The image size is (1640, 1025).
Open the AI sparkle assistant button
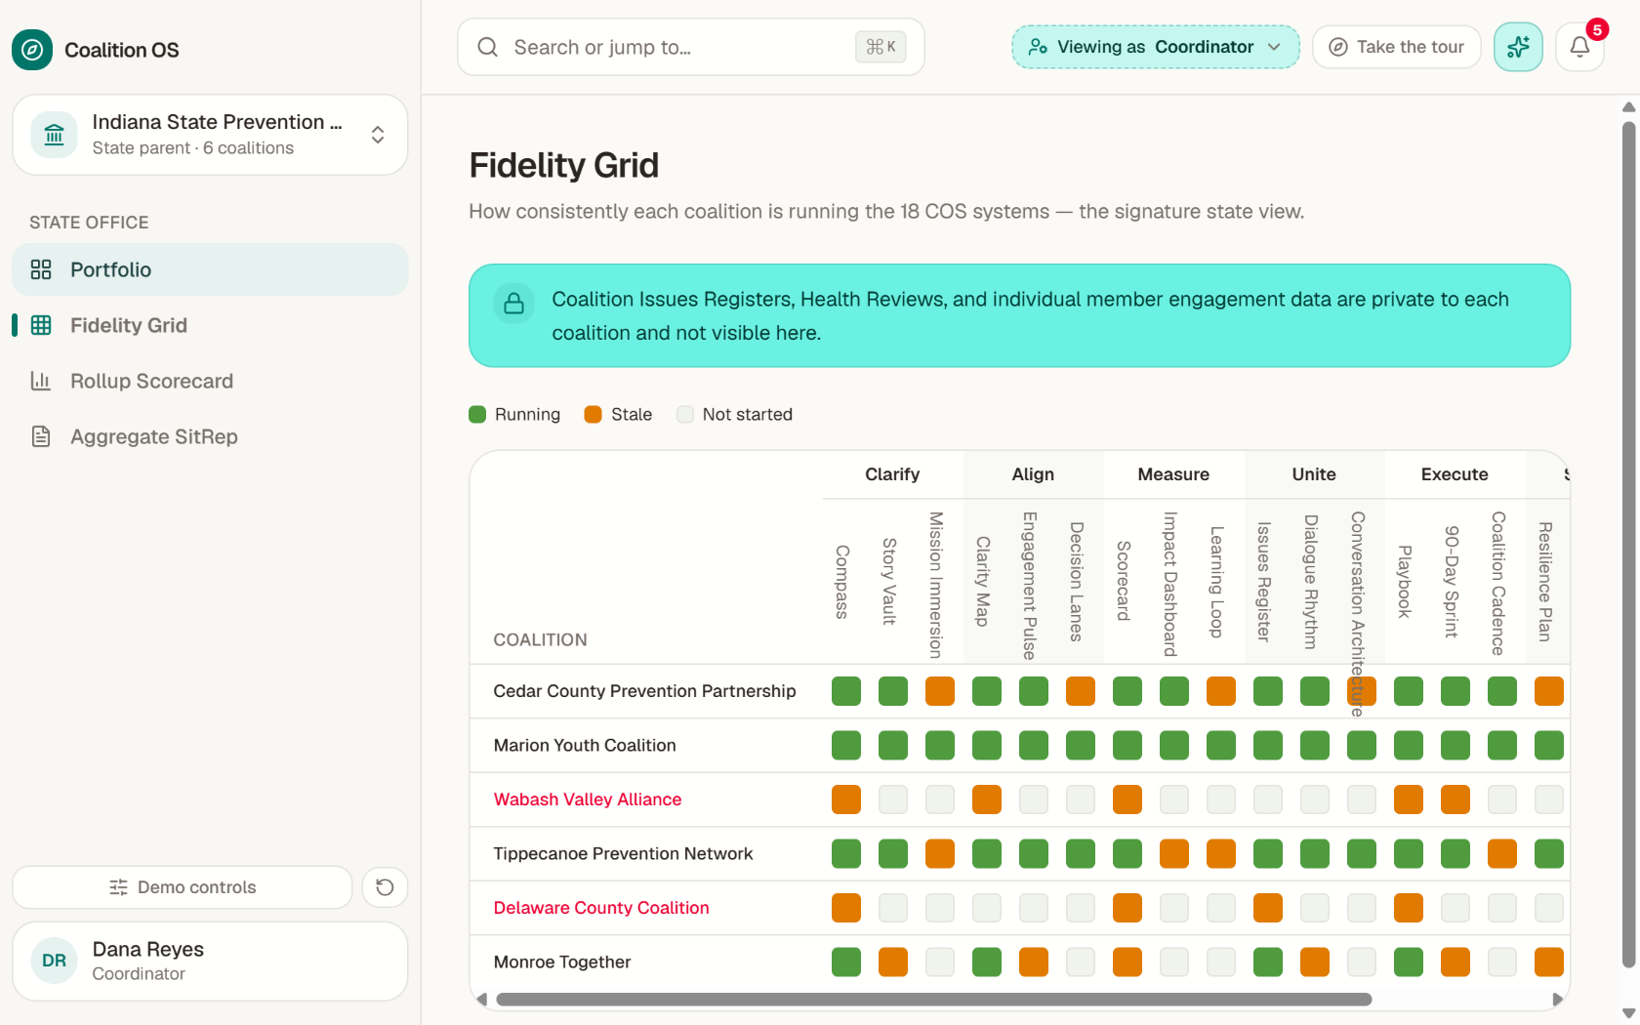1518,47
